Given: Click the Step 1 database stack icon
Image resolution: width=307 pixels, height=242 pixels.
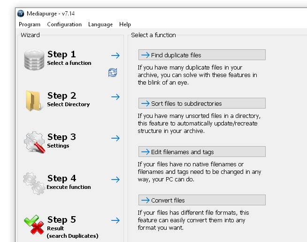Looking at the screenshot, I should point(34,59).
